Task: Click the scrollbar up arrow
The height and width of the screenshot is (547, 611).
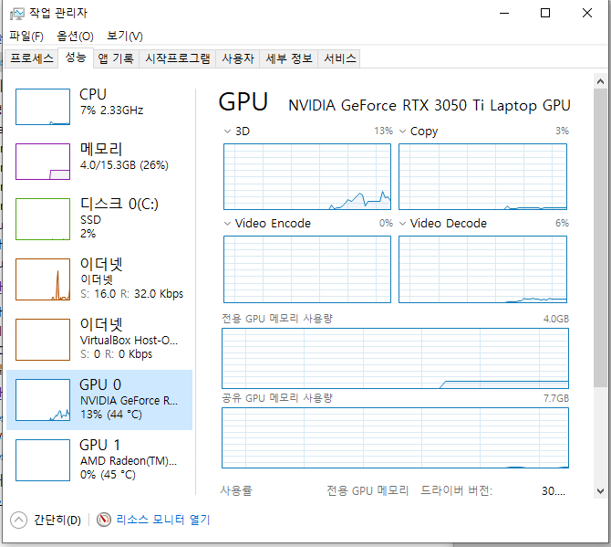Action: [x=600, y=81]
